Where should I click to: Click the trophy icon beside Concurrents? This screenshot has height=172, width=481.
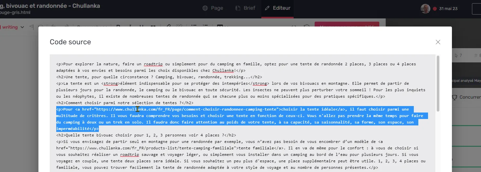(455, 97)
